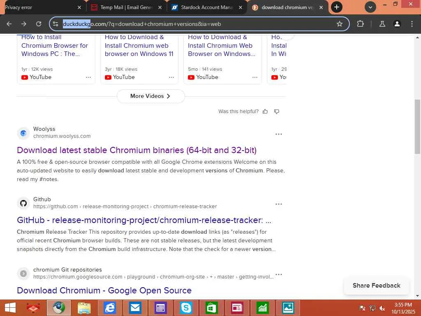Select the Chromium browser taskbar icon

tap(59, 308)
